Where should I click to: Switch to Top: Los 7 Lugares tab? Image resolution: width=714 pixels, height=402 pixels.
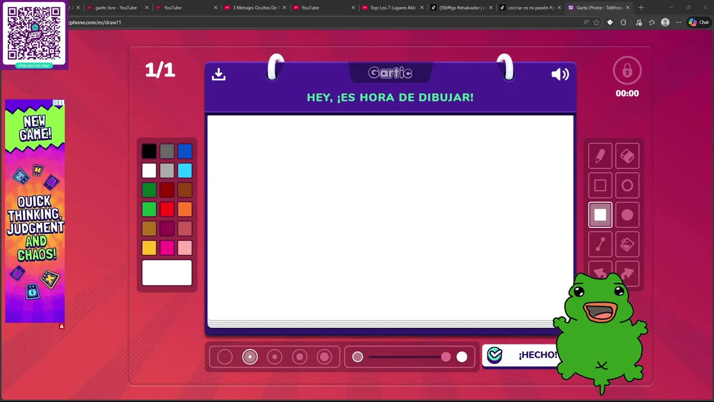393,8
